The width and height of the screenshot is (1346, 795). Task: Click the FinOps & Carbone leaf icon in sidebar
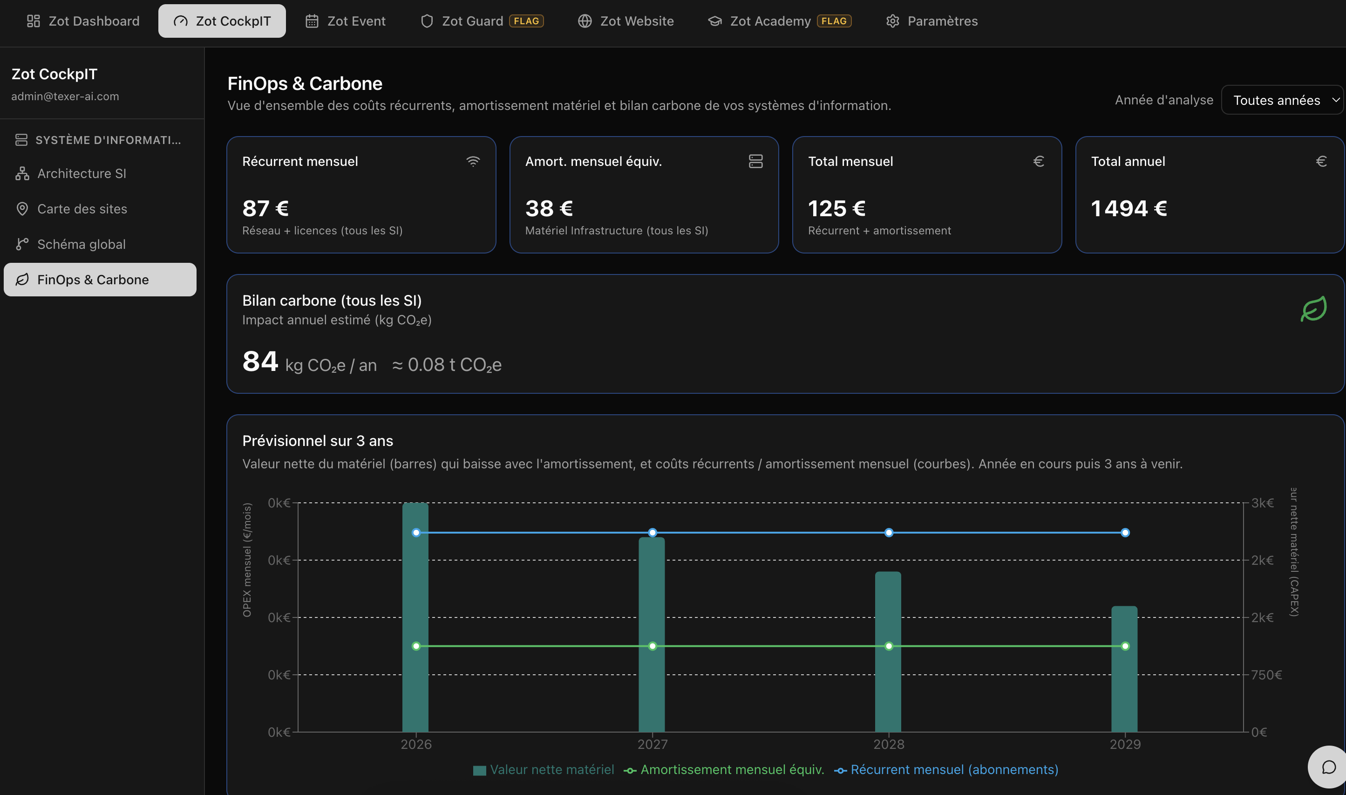click(x=22, y=280)
